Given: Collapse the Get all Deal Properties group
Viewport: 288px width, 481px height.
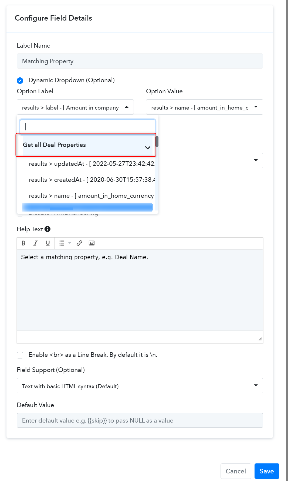Looking at the screenshot, I should (148, 147).
